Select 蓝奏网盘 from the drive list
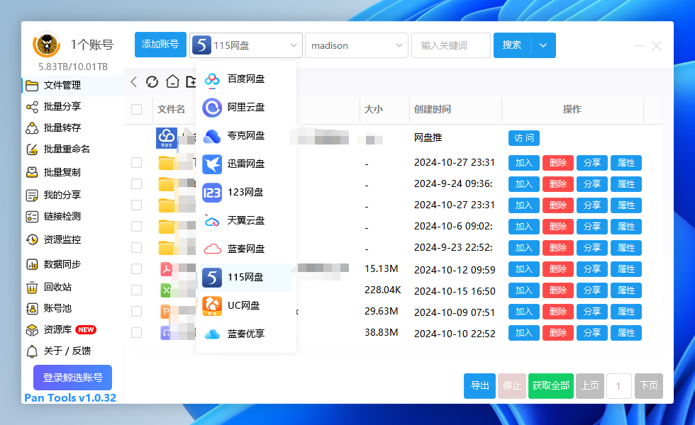 (246, 249)
